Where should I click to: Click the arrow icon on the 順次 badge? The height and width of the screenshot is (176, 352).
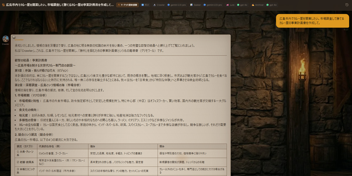pos(142,5)
